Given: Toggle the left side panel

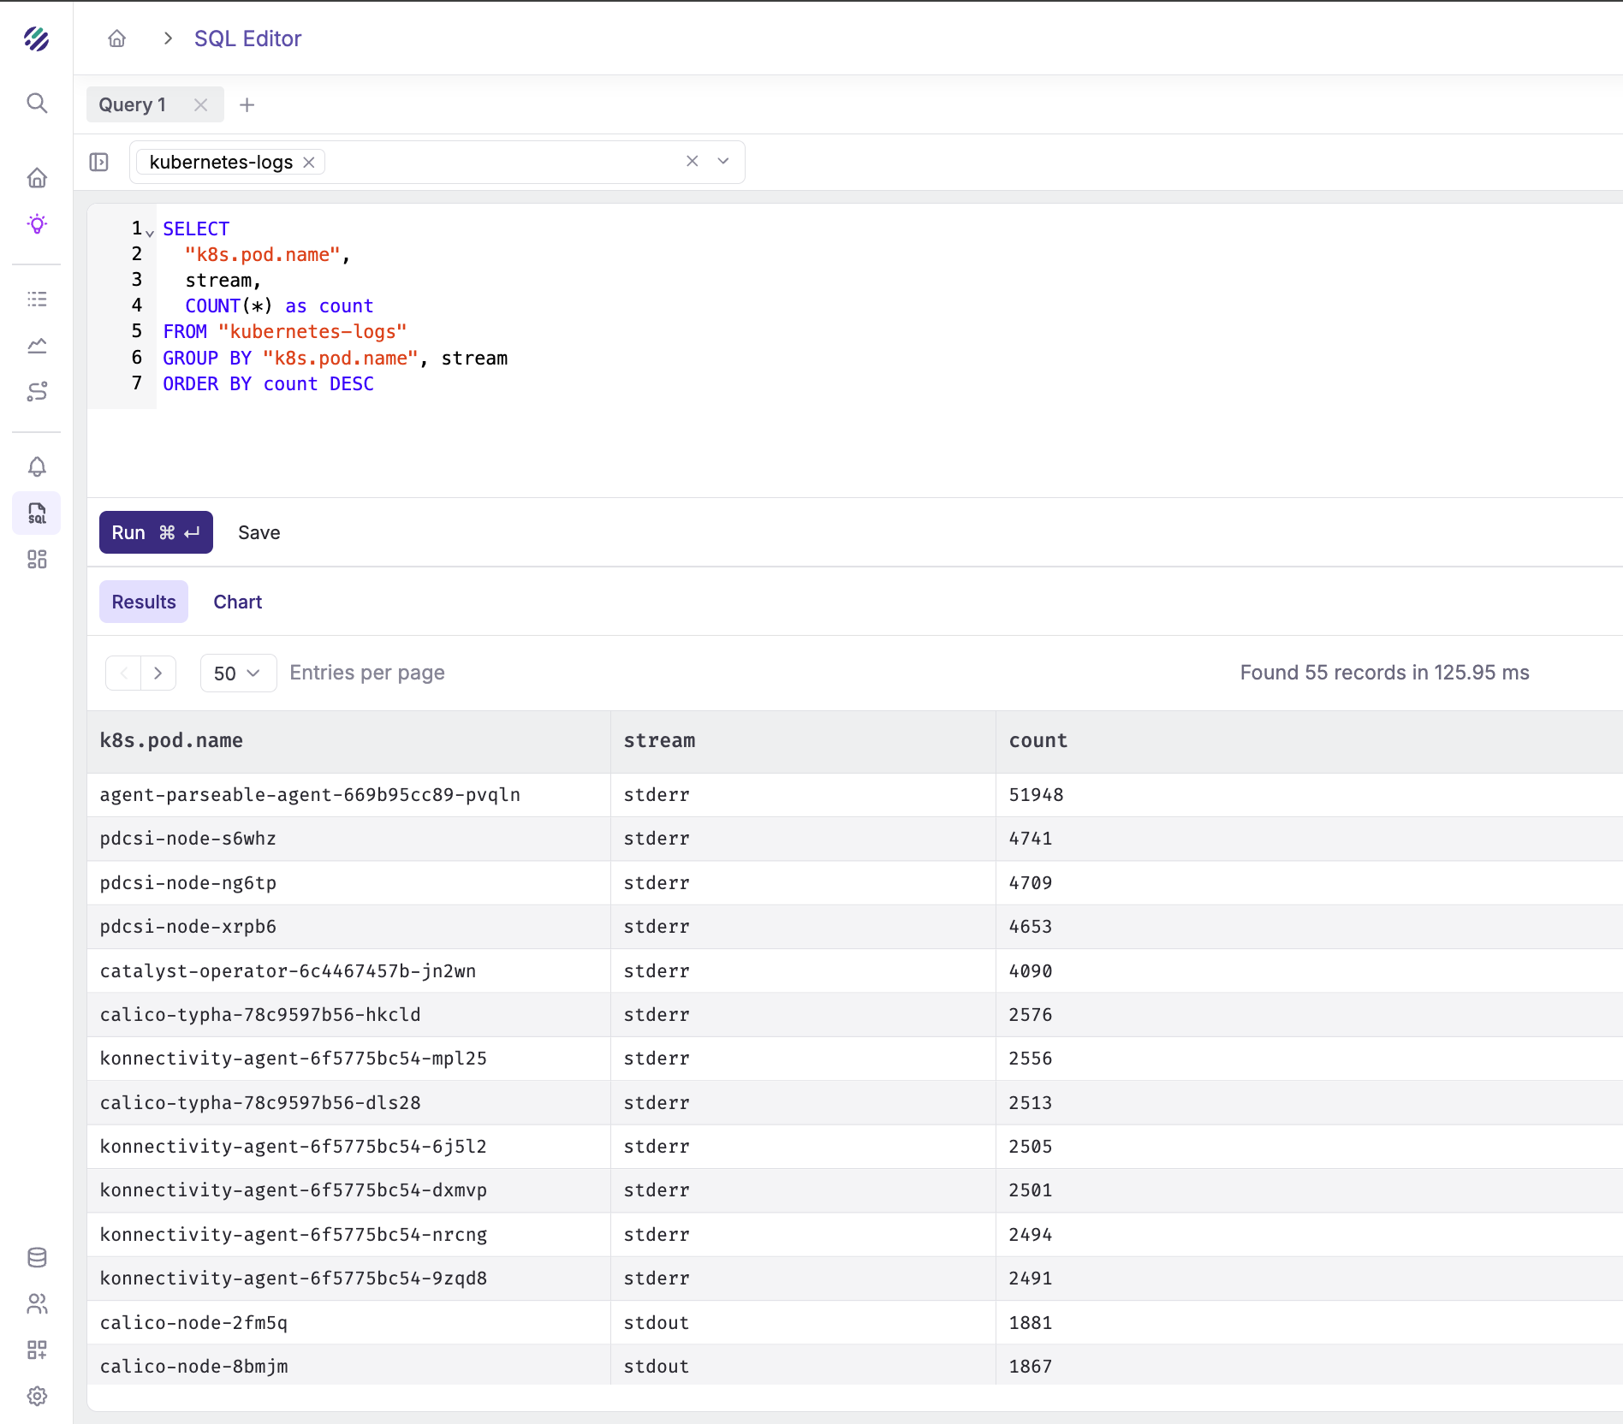Looking at the screenshot, I should pyautogui.click(x=99, y=162).
